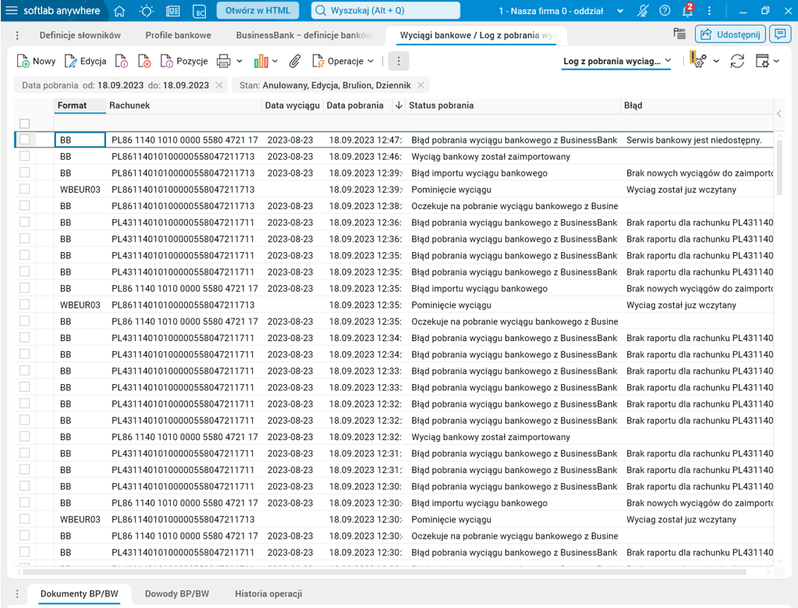Collapse the right side panel arrow
This screenshot has width=798, height=608.
tap(779, 113)
